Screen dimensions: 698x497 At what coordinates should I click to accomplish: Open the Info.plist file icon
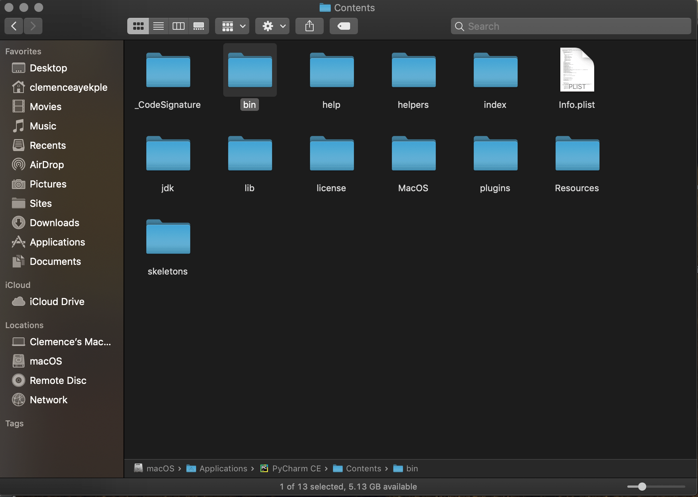577,70
